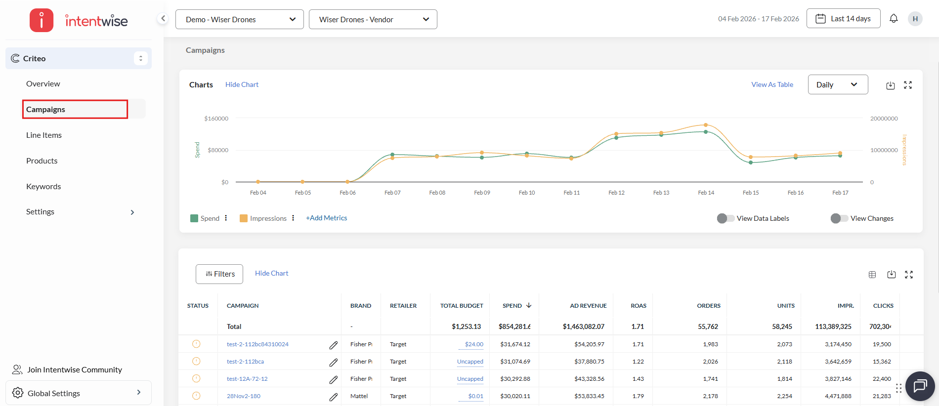Enable the View Data Labels toggle
Image resolution: width=939 pixels, height=406 pixels.
[726, 218]
